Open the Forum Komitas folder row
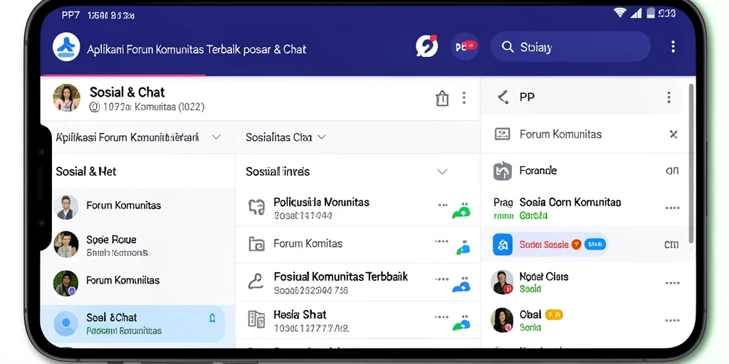Screen dimensions: 729x364 357,245
